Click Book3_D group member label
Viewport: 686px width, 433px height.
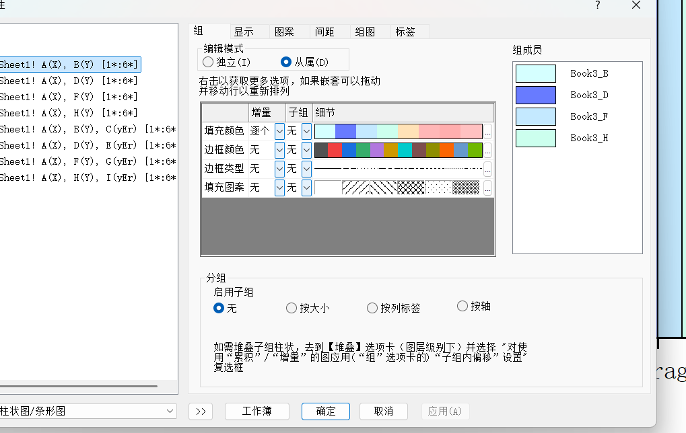[x=589, y=95]
